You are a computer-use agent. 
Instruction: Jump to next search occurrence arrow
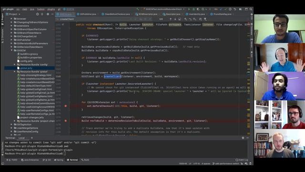point(175,19)
